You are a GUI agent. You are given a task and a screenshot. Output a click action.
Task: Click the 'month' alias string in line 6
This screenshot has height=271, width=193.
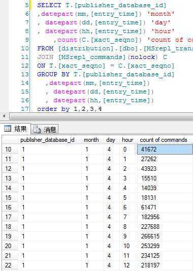point(160,14)
